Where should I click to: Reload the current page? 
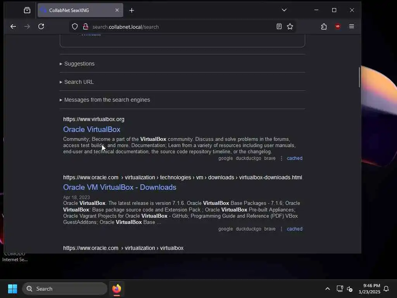click(41, 26)
